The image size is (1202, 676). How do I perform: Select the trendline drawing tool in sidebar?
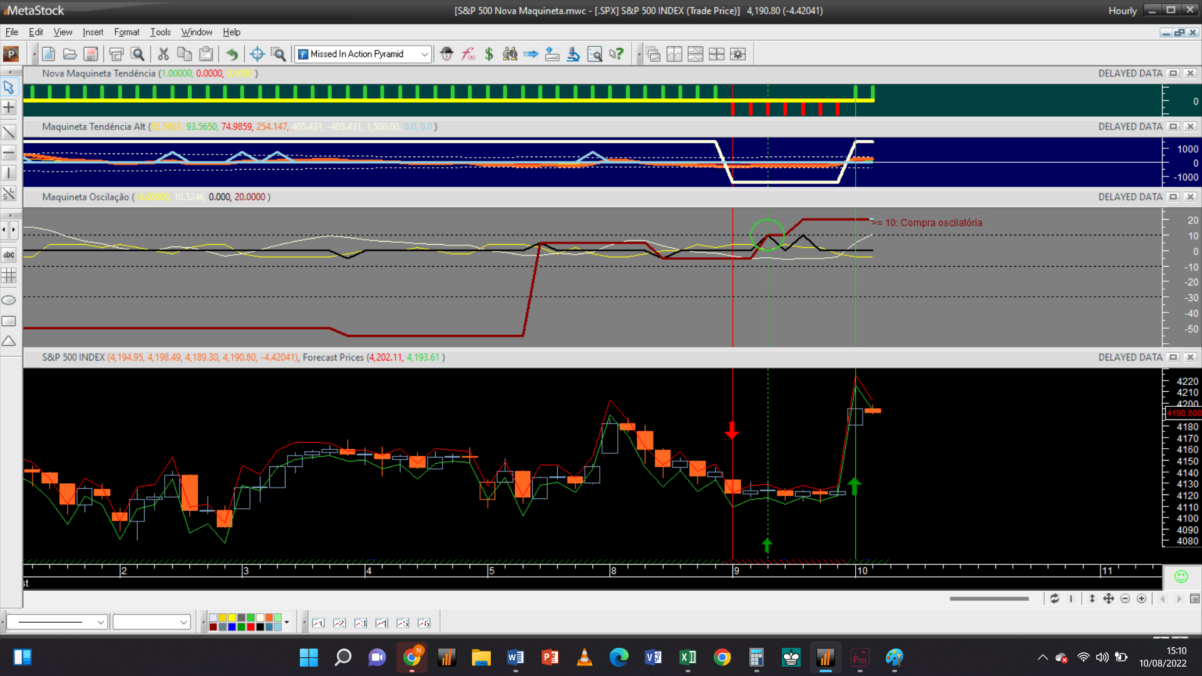pyautogui.click(x=9, y=132)
